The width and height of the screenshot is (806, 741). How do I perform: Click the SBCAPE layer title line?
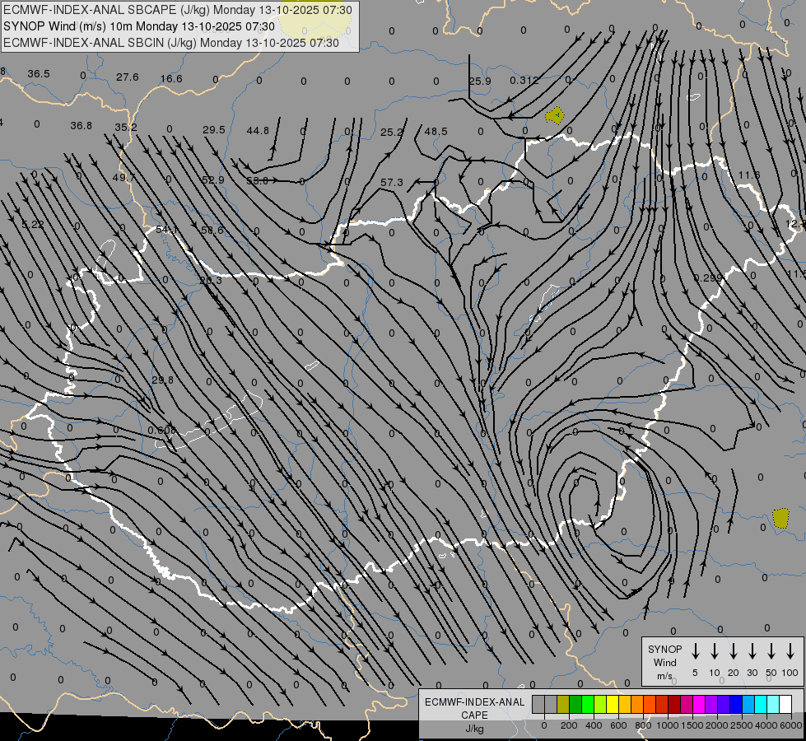point(178,10)
